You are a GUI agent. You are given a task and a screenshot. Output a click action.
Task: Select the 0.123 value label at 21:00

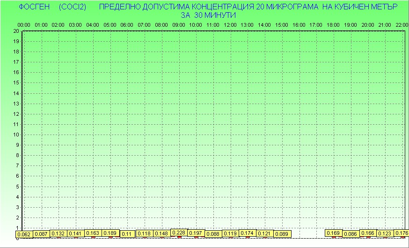coord(385,233)
